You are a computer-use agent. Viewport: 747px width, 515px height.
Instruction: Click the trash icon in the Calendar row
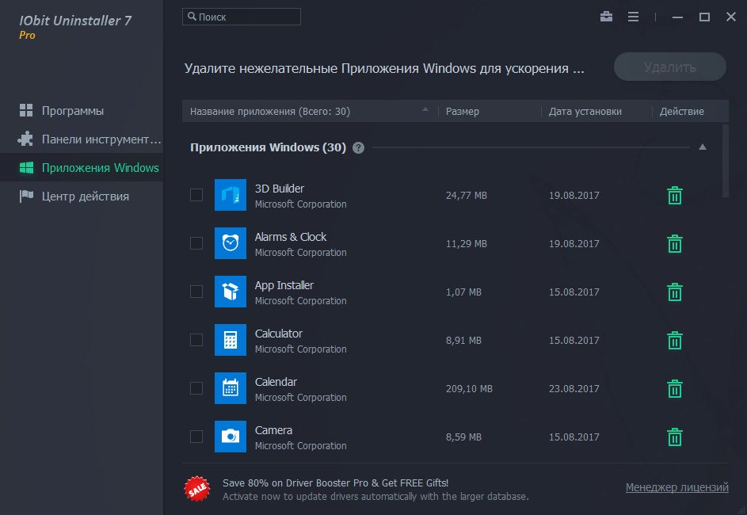[675, 389]
